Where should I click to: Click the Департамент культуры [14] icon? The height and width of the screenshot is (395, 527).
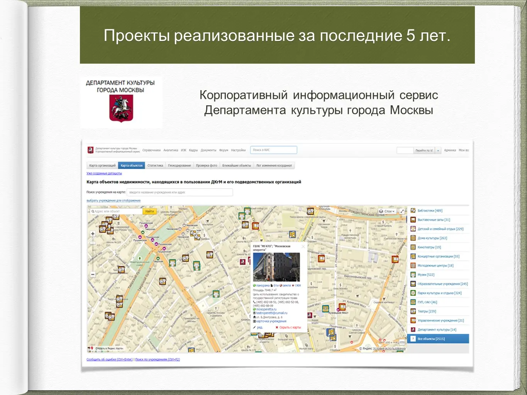point(413,330)
